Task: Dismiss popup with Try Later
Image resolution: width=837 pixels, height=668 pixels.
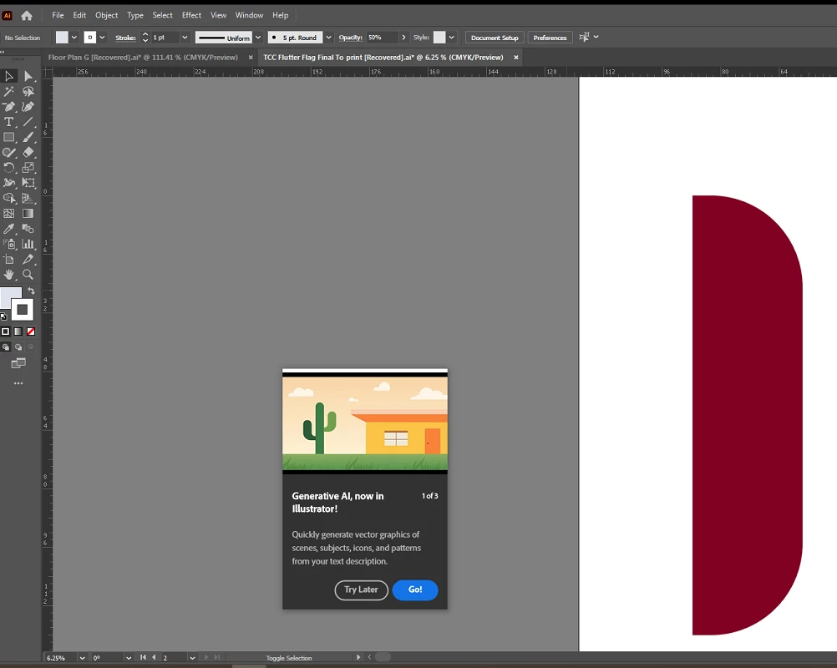Action: (361, 590)
